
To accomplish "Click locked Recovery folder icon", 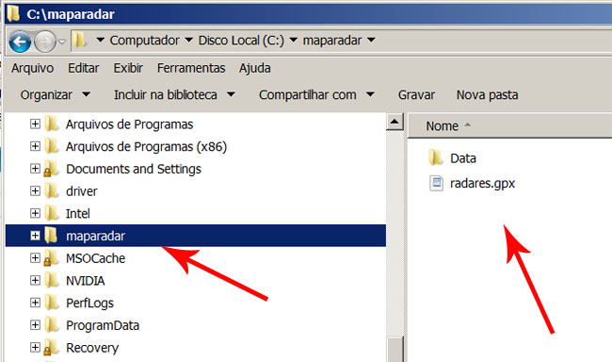I will (52, 348).
